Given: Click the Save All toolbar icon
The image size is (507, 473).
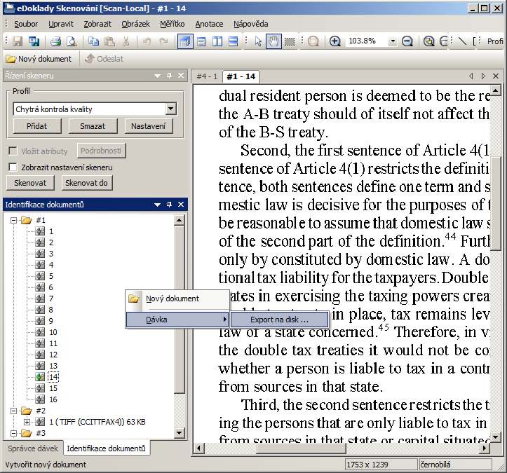Looking at the screenshot, I should [x=34, y=41].
